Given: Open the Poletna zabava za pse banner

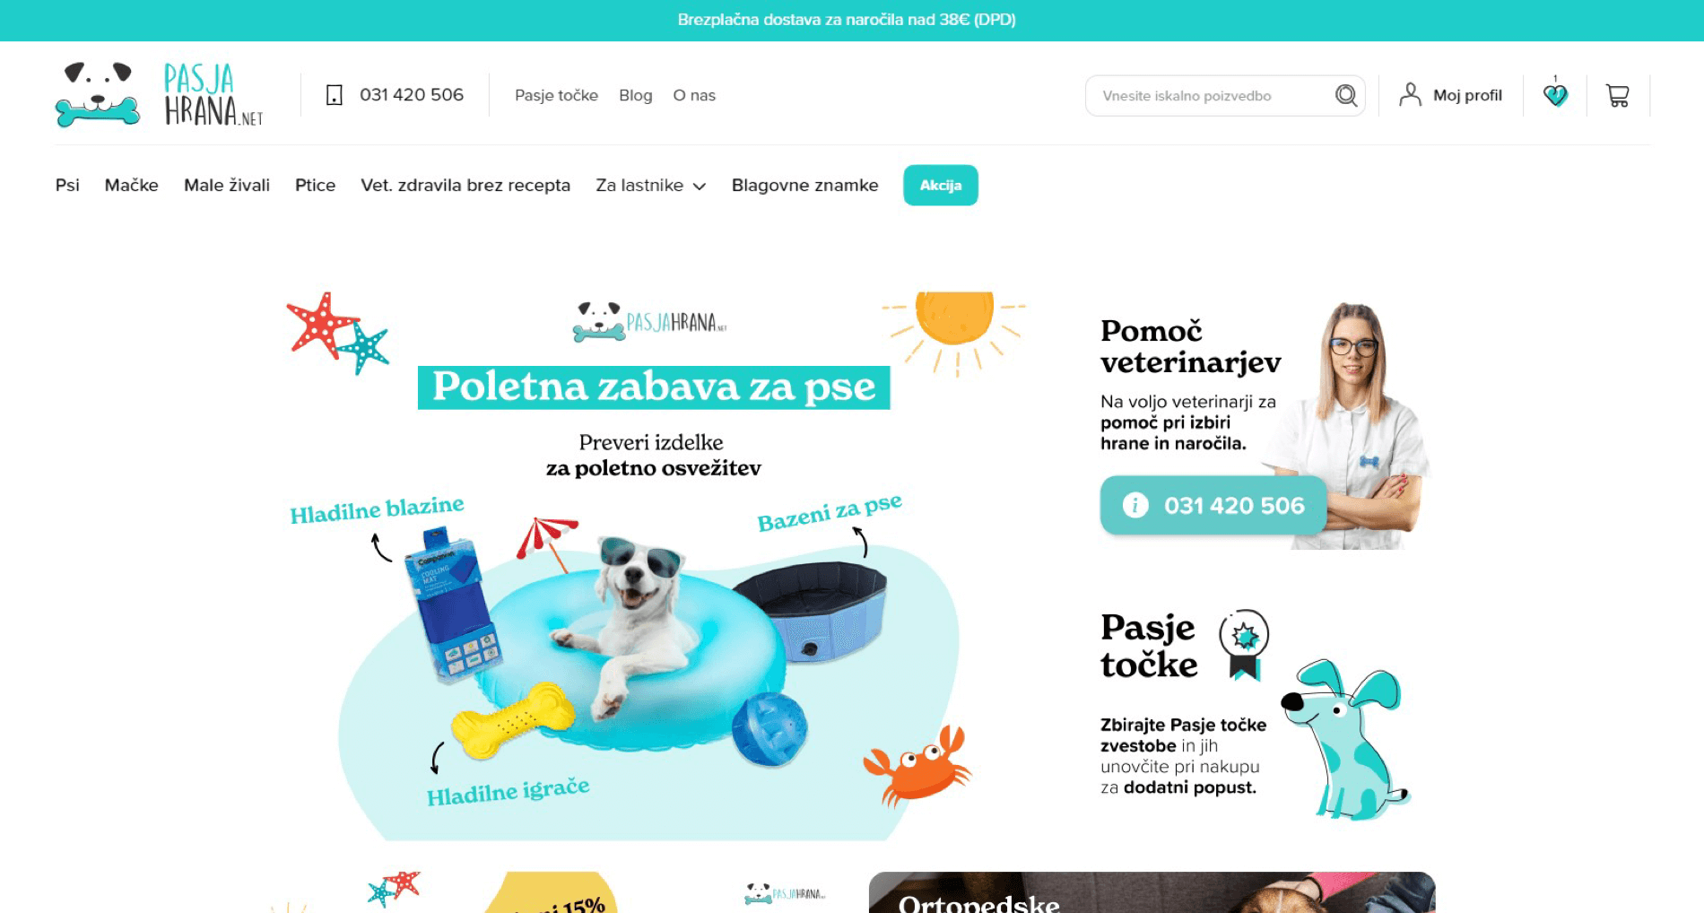Looking at the screenshot, I should (653, 565).
